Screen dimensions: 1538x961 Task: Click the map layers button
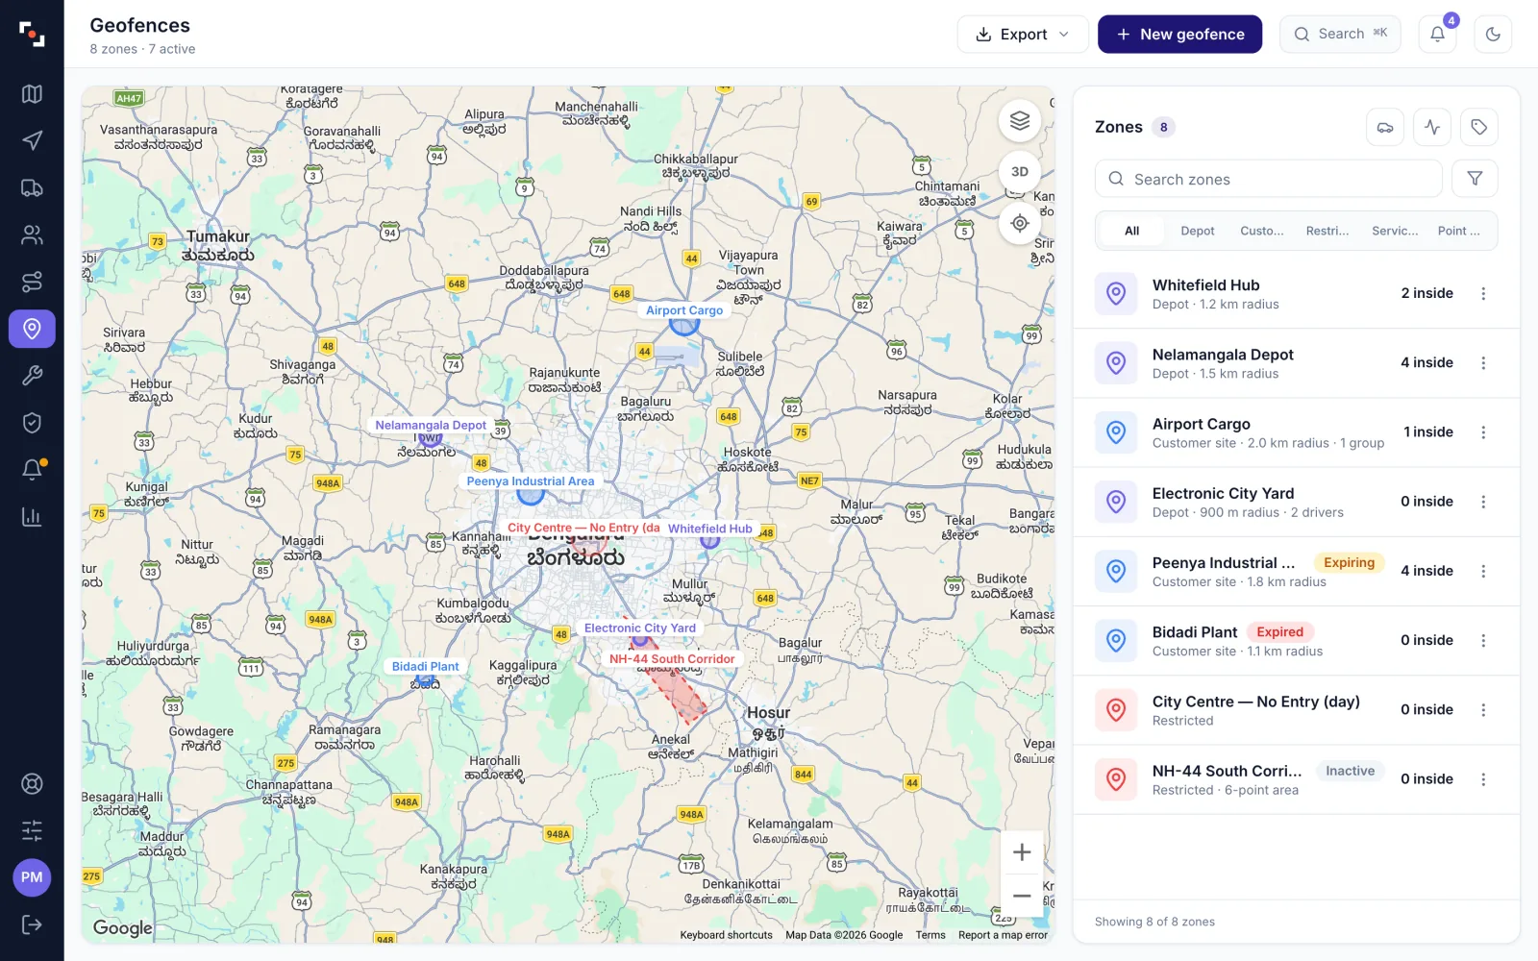1020,121
